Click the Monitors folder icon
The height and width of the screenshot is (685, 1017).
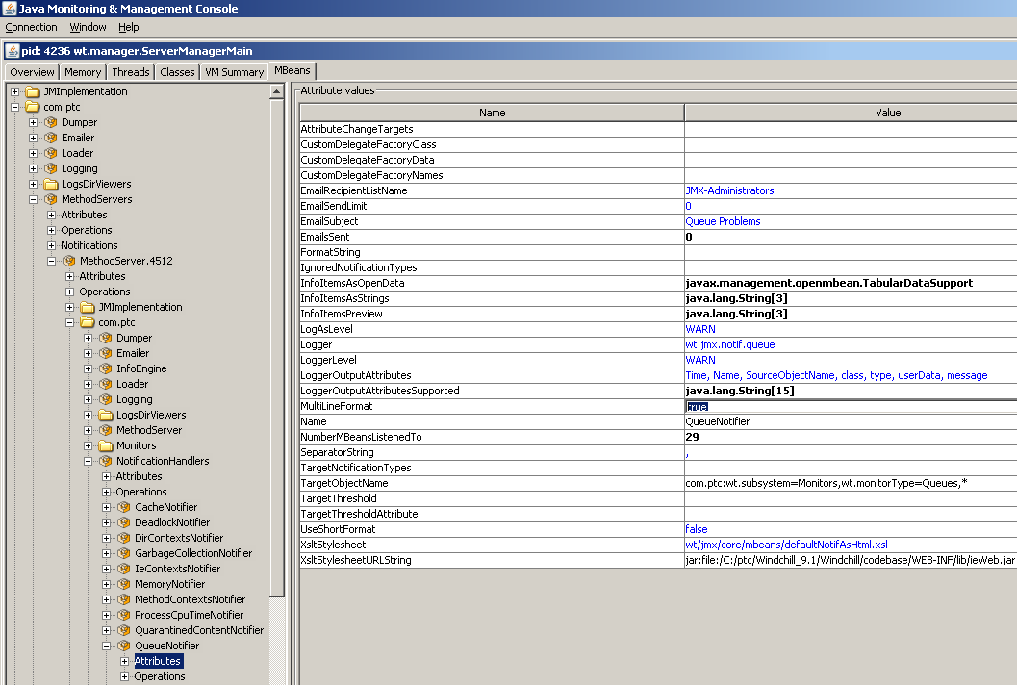[106, 445]
